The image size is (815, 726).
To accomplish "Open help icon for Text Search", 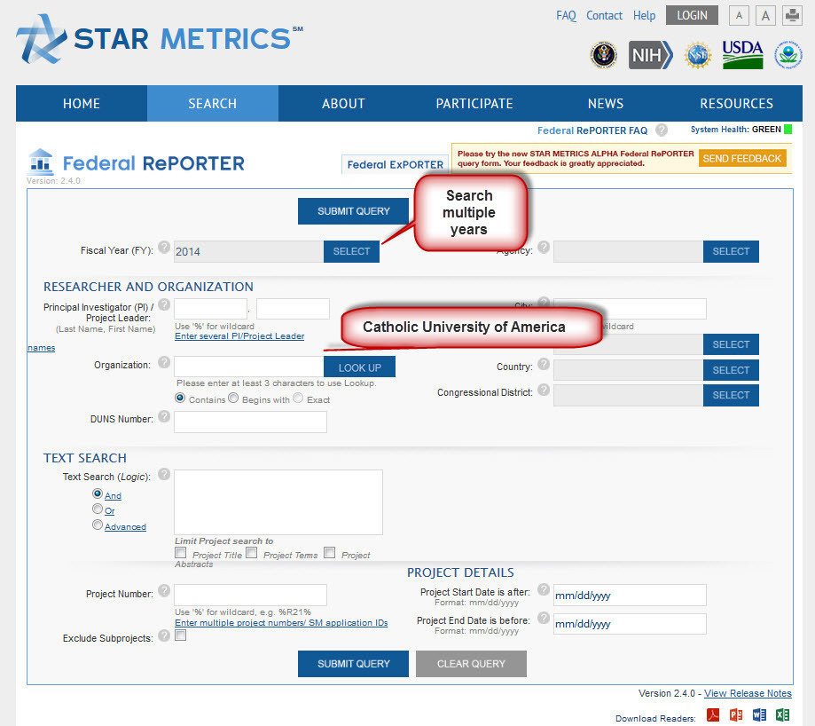I will tap(164, 474).
